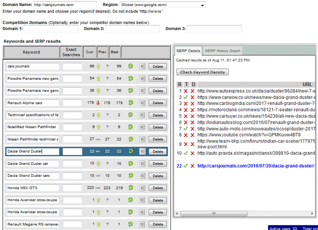Switch to the SERP Details tab
Screen dimensions: 318x230
188,51
